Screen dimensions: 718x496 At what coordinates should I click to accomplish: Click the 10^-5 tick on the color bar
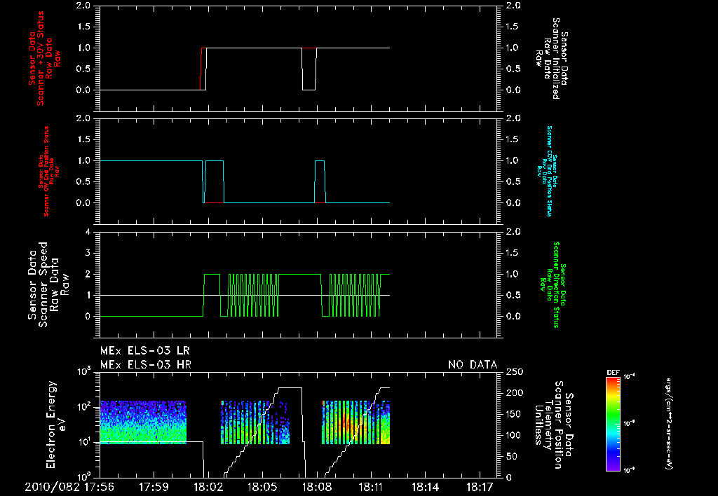coord(629,423)
